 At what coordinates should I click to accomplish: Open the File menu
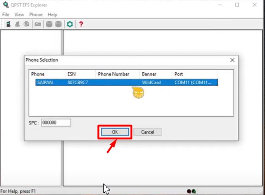(6, 15)
